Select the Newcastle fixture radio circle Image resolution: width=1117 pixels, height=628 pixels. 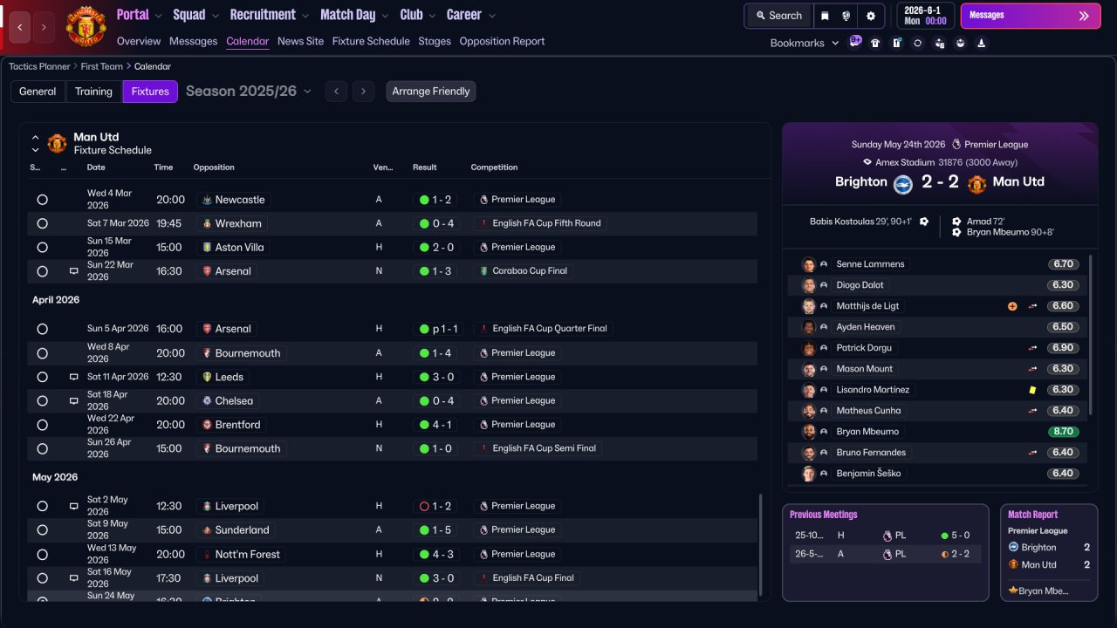42,200
